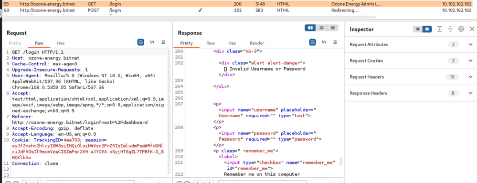
Task: Click the Inspector panel title
Action: click(361, 30)
